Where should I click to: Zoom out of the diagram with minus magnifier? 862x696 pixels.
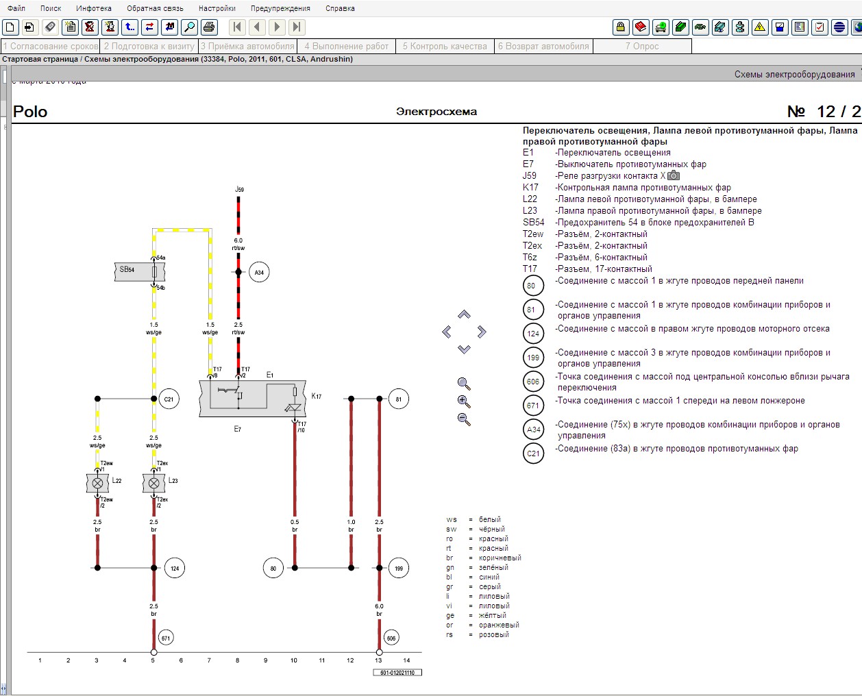[464, 419]
